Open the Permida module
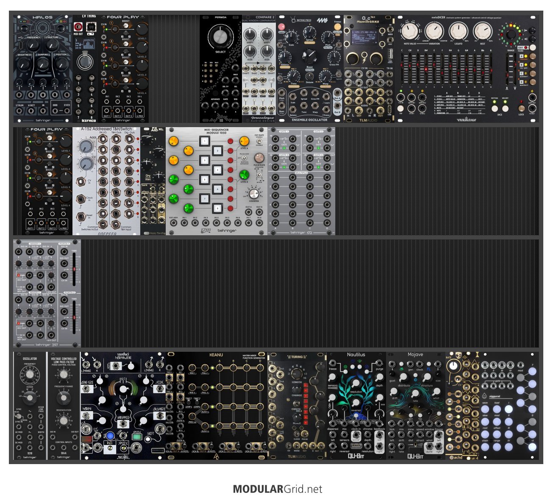556x498 pixels. (221, 69)
